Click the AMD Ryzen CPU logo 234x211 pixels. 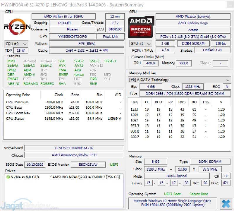[x=17, y=27]
